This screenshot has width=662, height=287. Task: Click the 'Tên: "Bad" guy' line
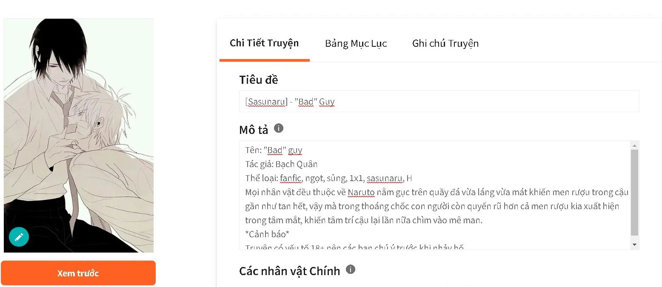(274, 150)
